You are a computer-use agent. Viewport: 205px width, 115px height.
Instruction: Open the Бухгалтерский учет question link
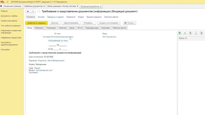[x=44, y=70]
